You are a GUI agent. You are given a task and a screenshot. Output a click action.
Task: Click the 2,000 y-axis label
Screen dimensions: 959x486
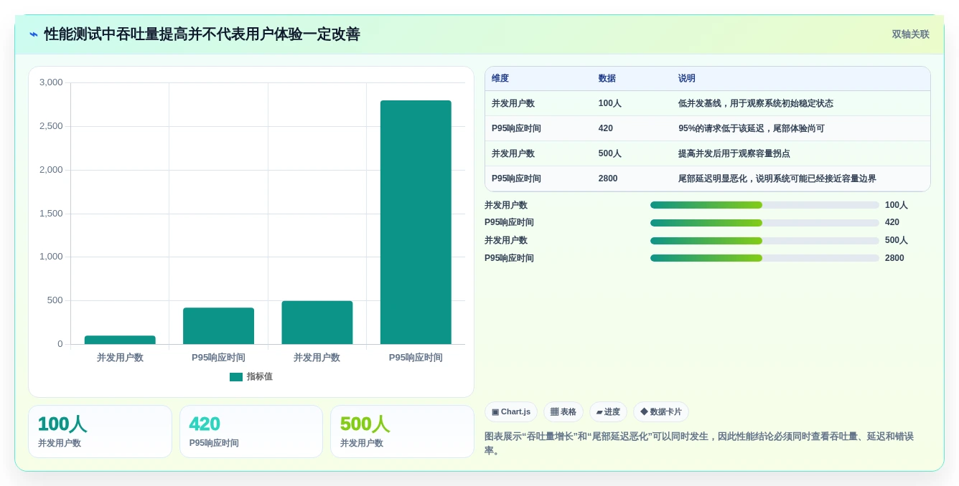[x=51, y=170]
